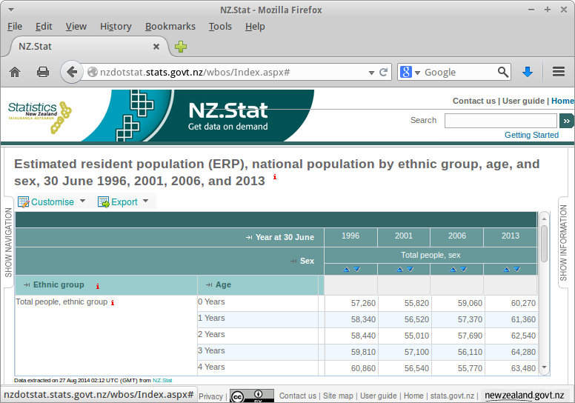Open URL bar history dropdown arrow
575x403 pixels.
tap(371, 73)
